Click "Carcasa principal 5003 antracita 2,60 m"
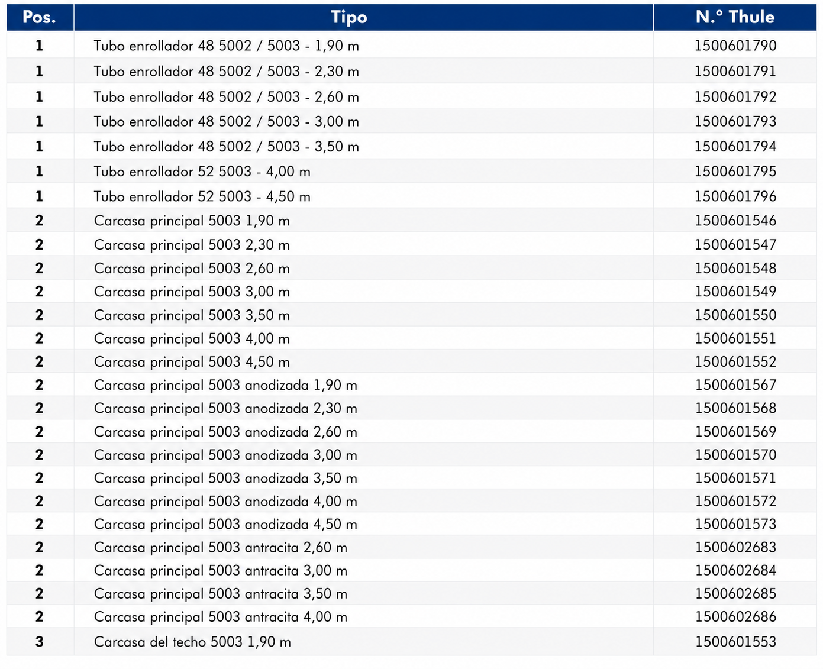This screenshot has height=669, width=823. click(220, 548)
